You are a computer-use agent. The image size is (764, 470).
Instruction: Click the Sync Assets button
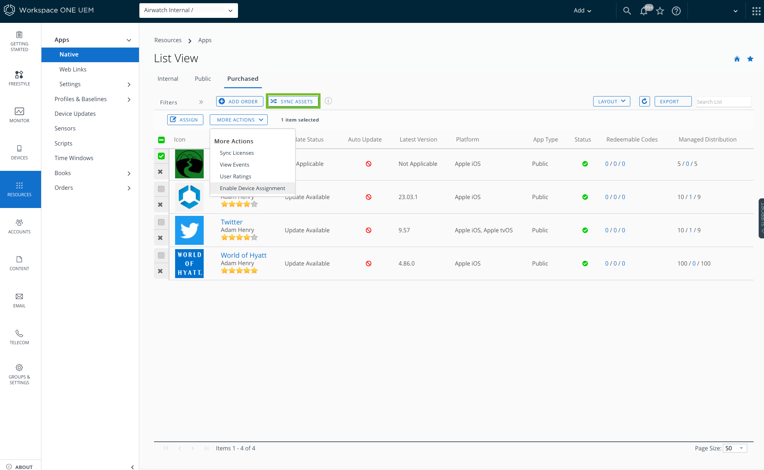point(293,102)
